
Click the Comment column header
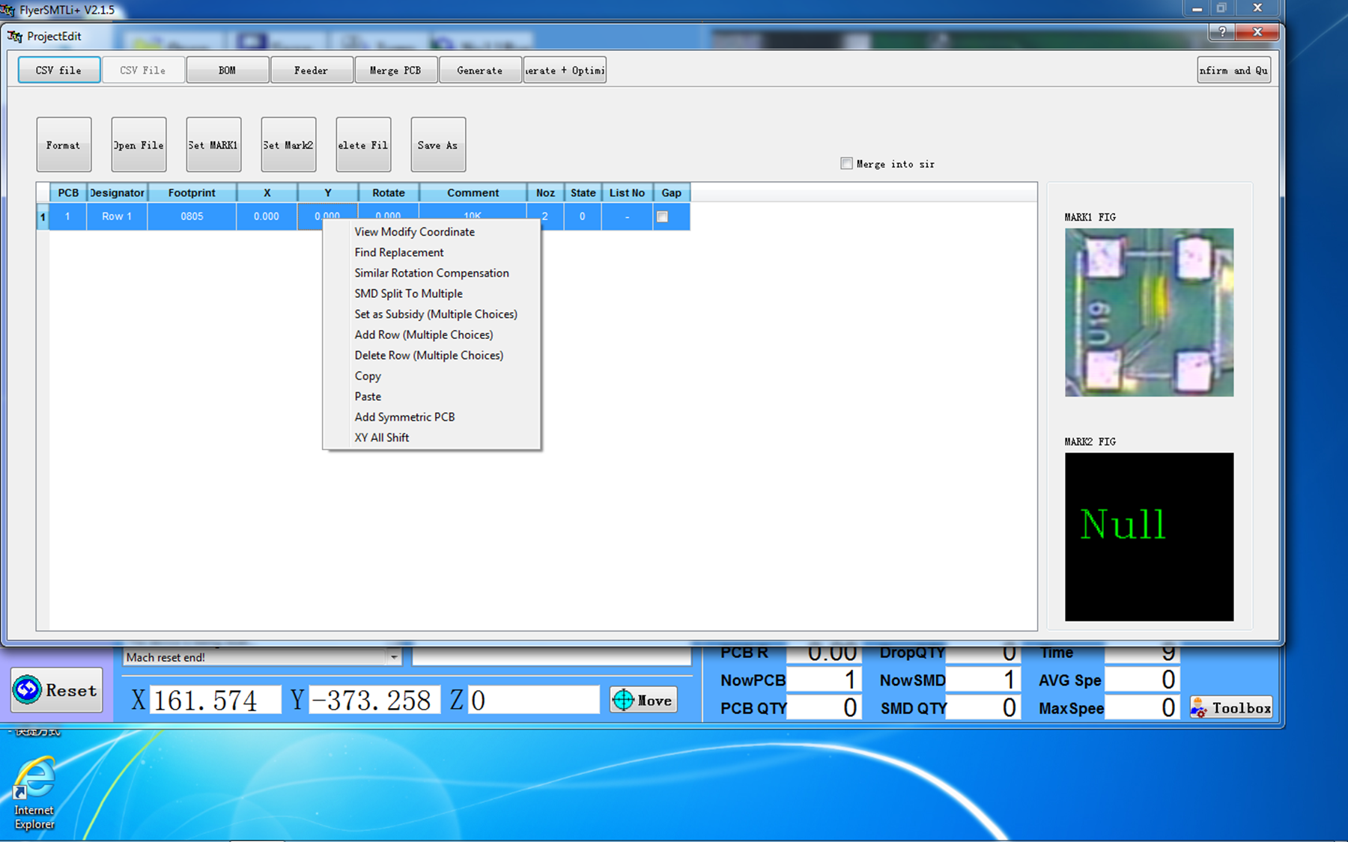(x=473, y=192)
